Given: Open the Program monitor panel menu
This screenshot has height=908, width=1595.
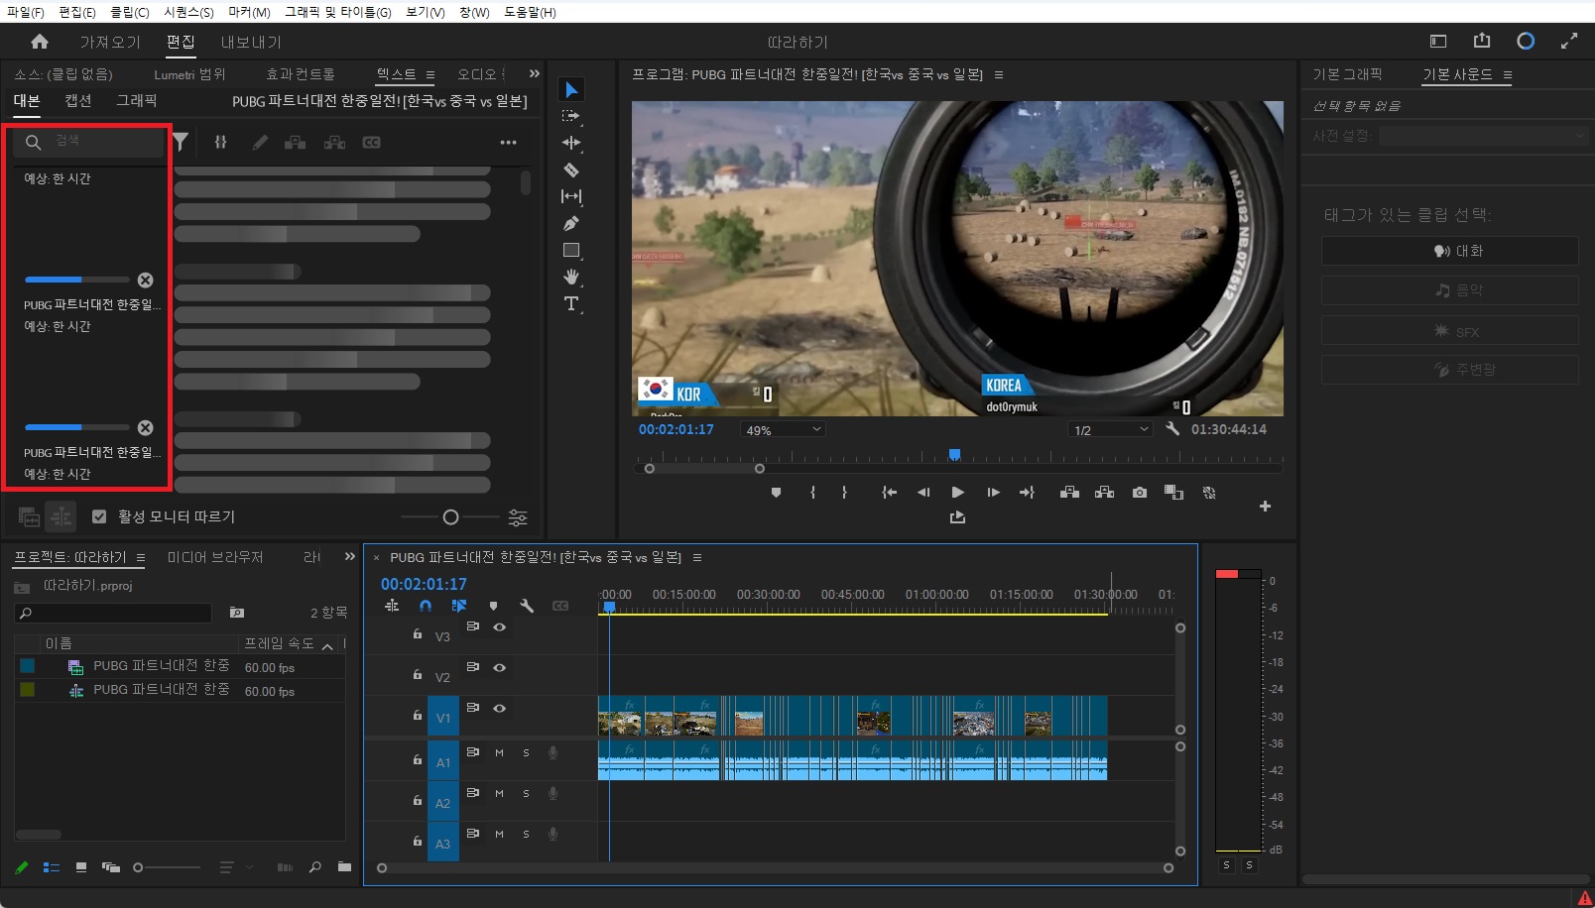Looking at the screenshot, I should tap(999, 74).
